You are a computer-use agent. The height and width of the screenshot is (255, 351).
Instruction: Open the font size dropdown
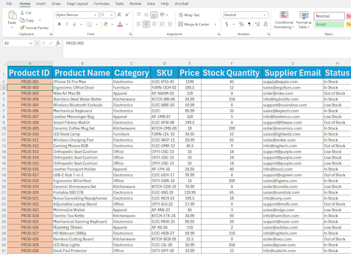tap(111, 15)
